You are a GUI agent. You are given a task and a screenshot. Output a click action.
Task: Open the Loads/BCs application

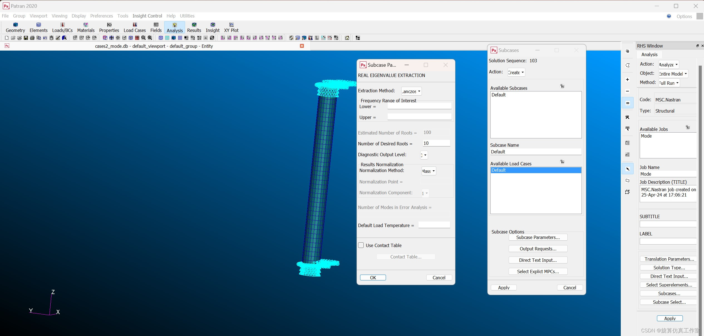pyautogui.click(x=62, y=28)
